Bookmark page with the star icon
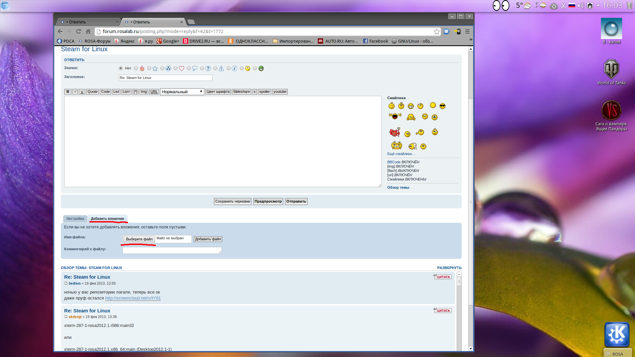635x357 pixels. [x=437, y=31]
